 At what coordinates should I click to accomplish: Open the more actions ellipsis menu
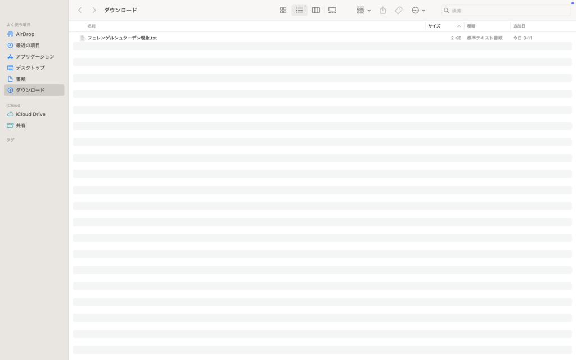tap(418, 10)
